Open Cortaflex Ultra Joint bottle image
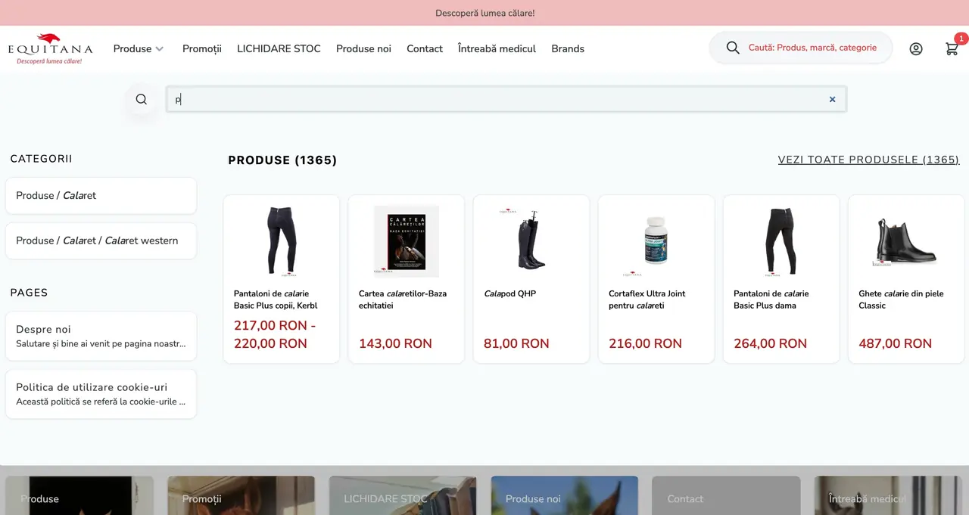The image size is (969, 515). [656, 241]
